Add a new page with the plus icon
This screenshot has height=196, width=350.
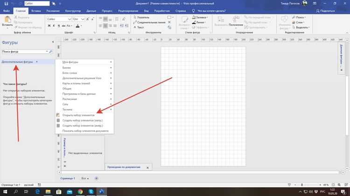tap(97, 178)
